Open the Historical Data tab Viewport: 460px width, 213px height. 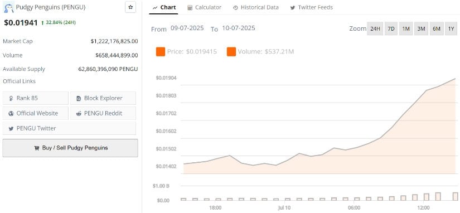(256, 7)
